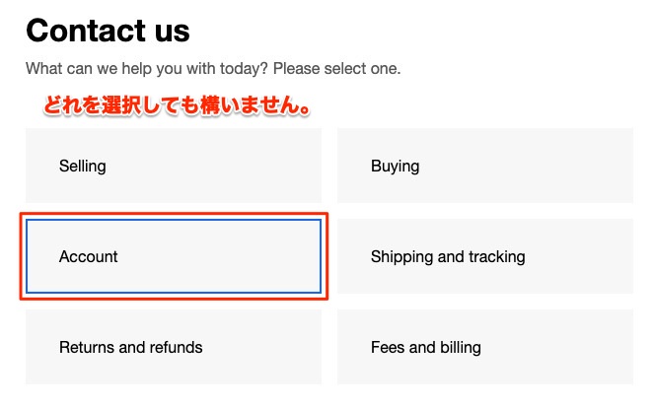Viewport: 655px width, 408px height.
Task: Click the 'What can we help you with' text
Action: click(x=213, y=70)
